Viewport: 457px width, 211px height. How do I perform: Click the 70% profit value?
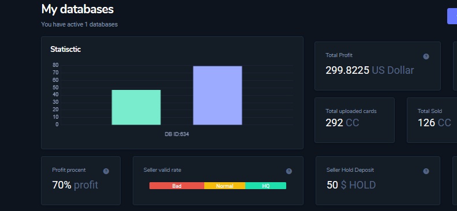point(75,185)
